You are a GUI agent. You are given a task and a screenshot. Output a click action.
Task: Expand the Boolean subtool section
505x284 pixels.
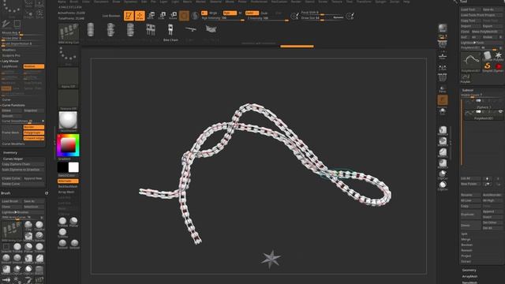coord(466,245)
